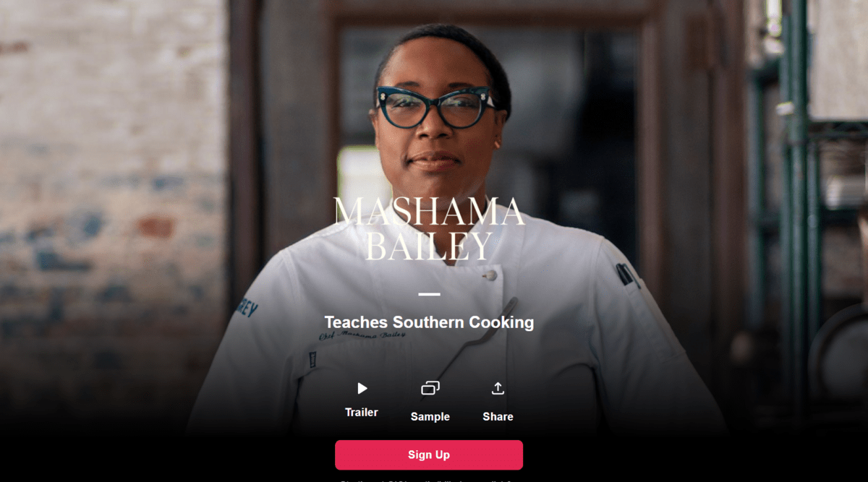Click the short white divider line
The width and height of the screenshot is (868, 482).
coord(429,294)
